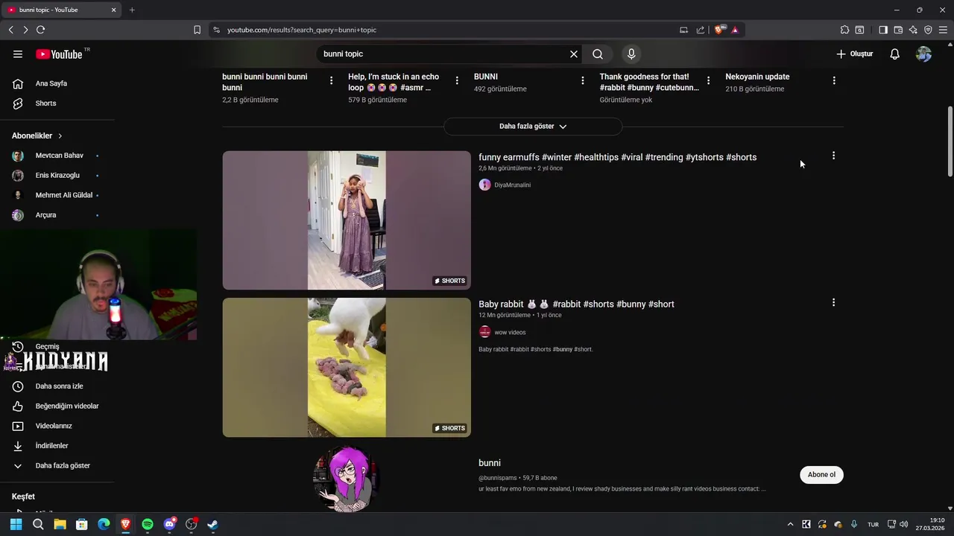Click the Oluştur create button

[855, 54]
